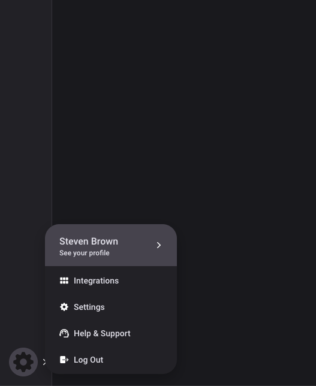Select Help & Support in the menu
The image size is (316, 386).
click(x=111, y=333)
